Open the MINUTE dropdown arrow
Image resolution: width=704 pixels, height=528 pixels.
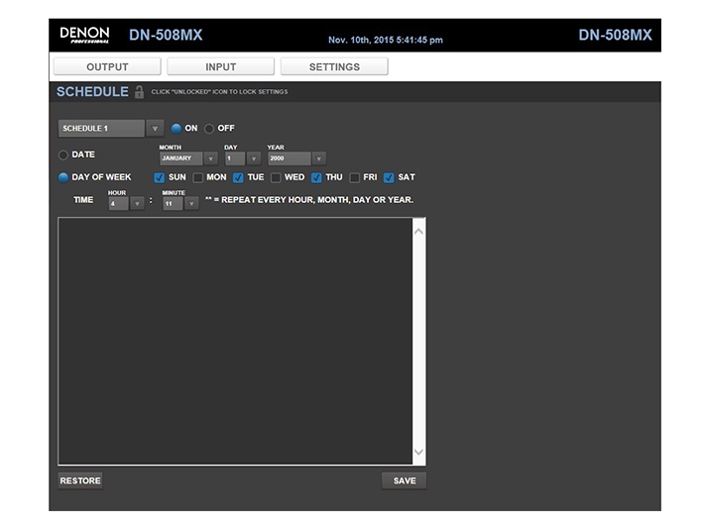pos(191,204)
